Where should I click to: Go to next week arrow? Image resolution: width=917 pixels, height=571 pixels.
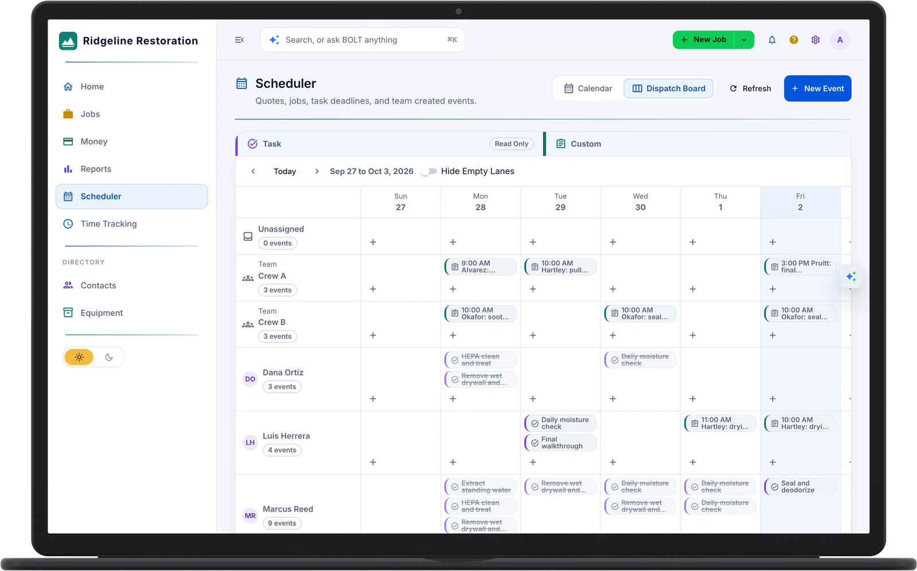coord(317,171)
